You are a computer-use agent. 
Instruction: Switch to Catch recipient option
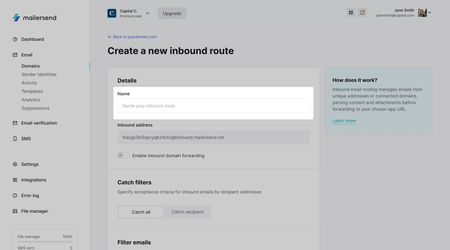tap(187, 212)
